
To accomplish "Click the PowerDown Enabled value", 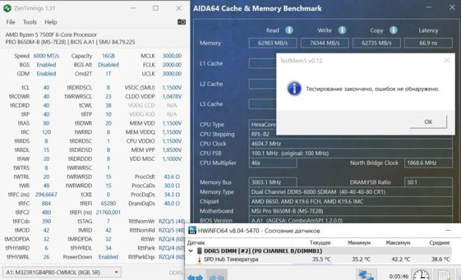I will click(108, 257).
